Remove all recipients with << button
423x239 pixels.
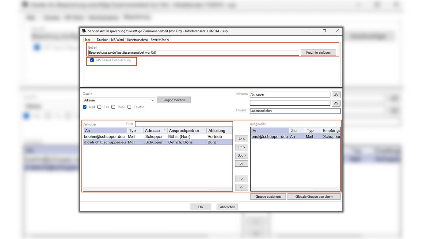click(242, 187)
